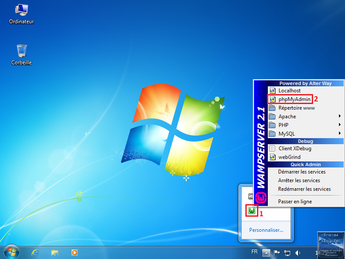The image size is (345, 259).
Task: Launch Internet Explorer from the taskbar
Action: click(35, 253)
